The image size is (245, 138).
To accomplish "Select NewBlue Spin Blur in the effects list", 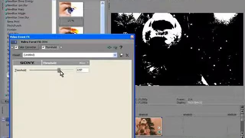I will 17,5.
